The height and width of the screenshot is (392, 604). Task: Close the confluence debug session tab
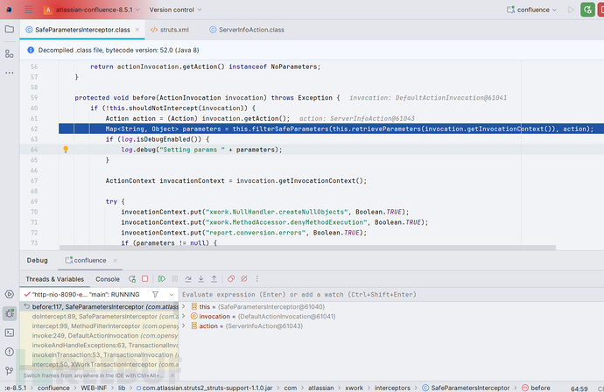(116, 261)
